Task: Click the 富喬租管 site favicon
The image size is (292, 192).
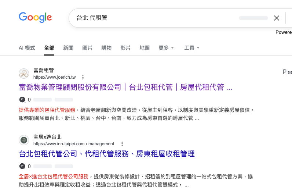Action: tap(24, 74)
